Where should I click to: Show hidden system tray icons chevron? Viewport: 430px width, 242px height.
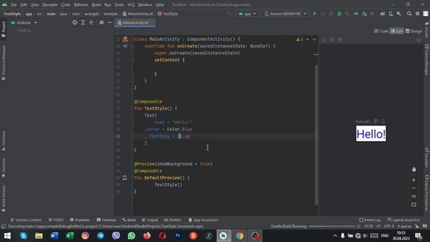(335, 236)
